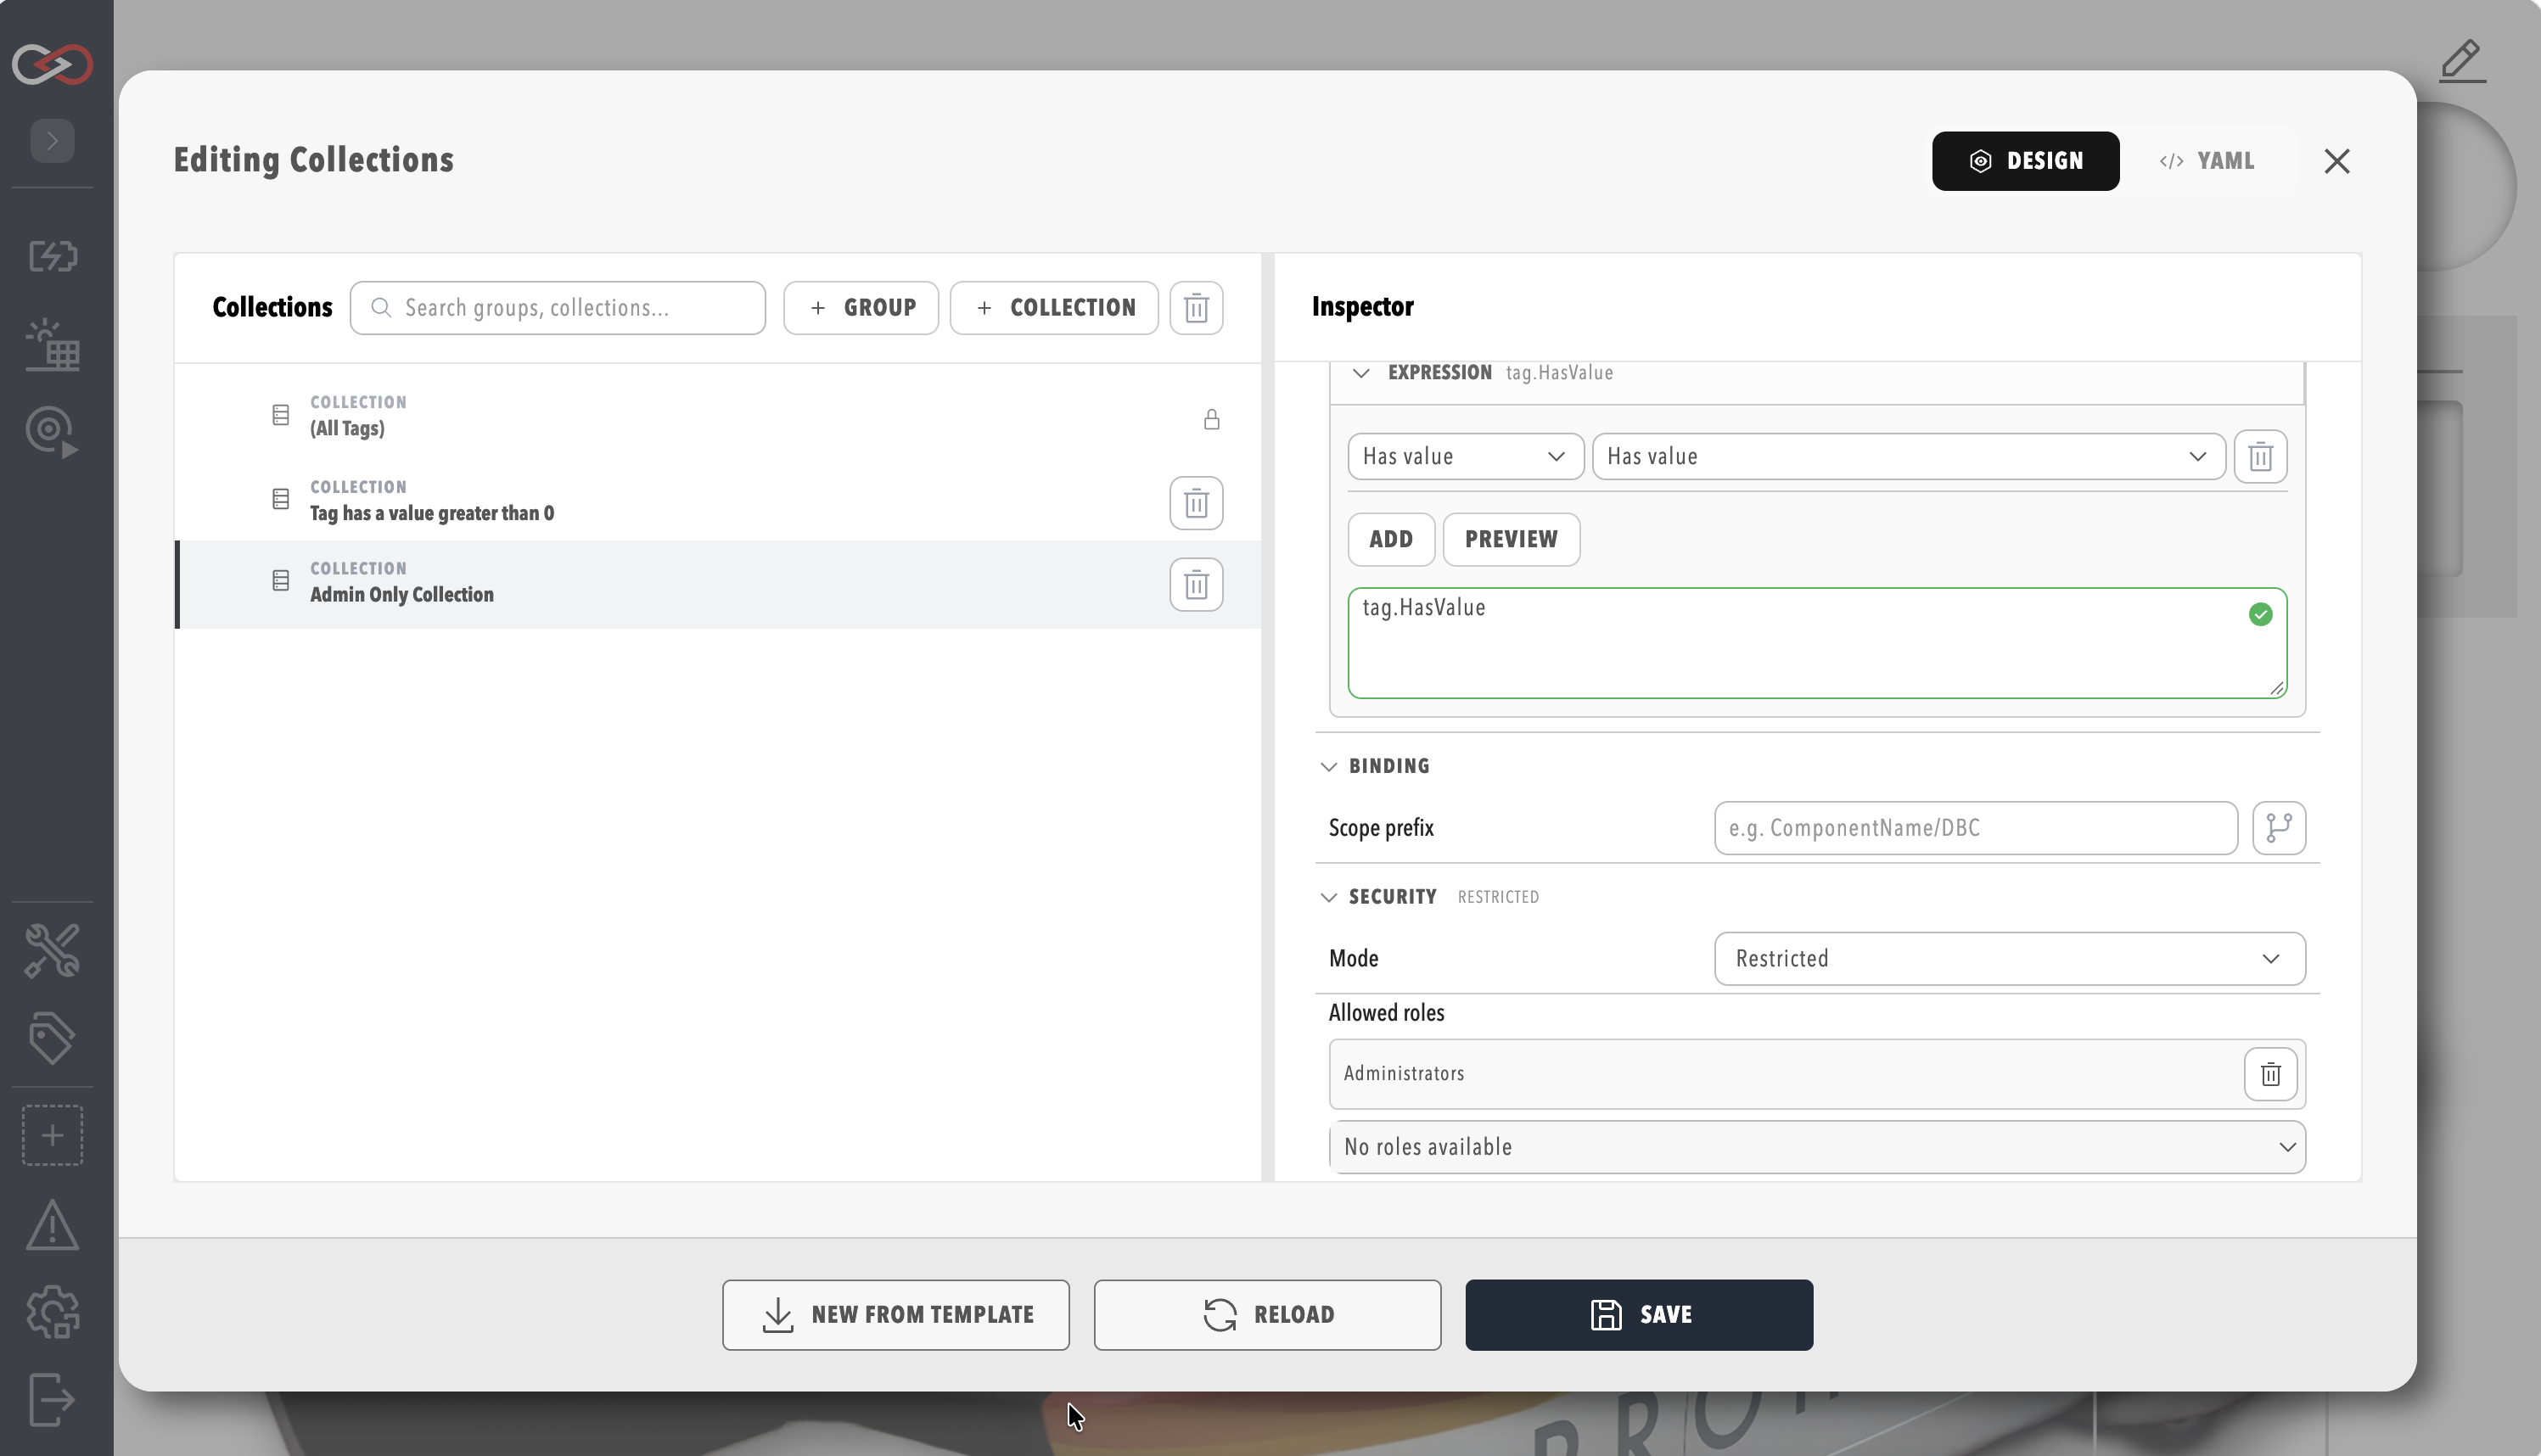Click the RELOAD button
This screenshot has width=2541, height=1456.
[1266, 1315]
